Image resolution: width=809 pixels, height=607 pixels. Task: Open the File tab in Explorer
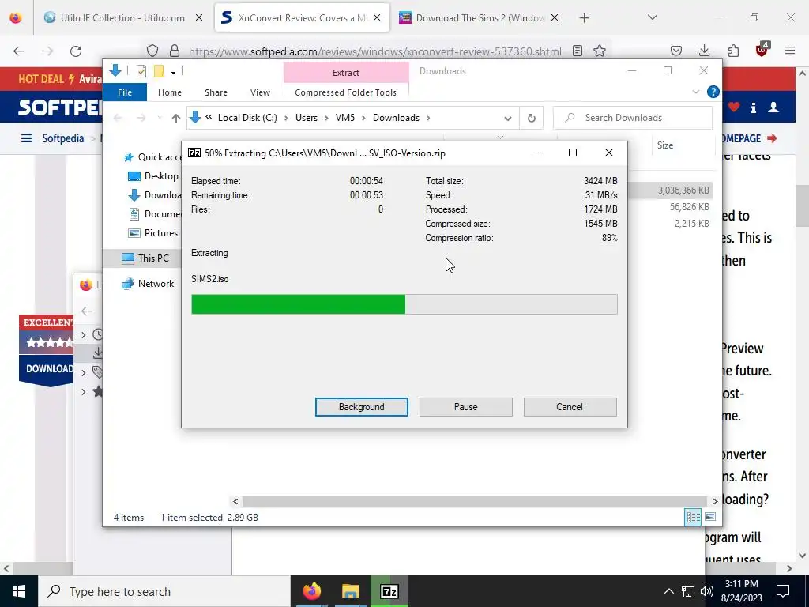[125, 92]
